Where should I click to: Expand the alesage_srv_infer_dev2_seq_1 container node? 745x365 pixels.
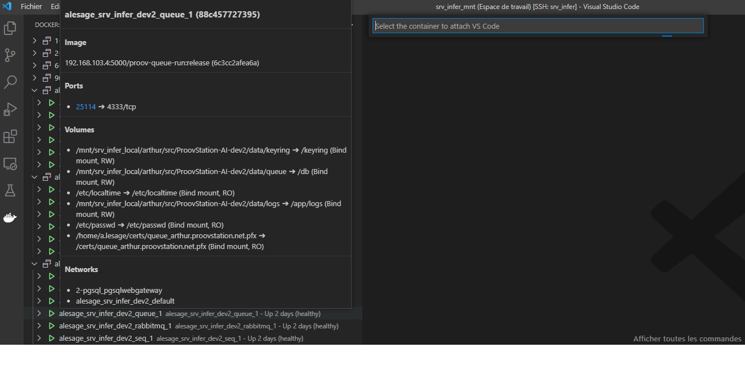[38, 338]
